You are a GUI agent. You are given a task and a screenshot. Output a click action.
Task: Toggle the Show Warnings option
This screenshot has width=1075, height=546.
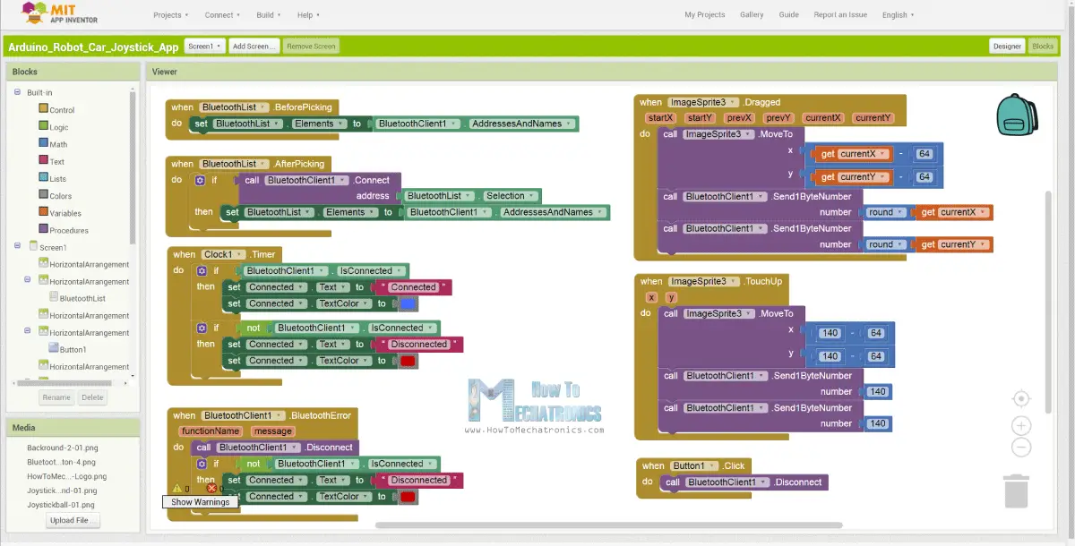(x=200, y=502)
